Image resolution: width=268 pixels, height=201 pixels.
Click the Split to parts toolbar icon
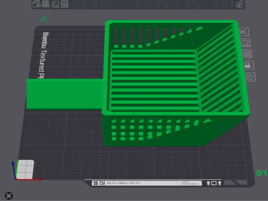[85, 4]
